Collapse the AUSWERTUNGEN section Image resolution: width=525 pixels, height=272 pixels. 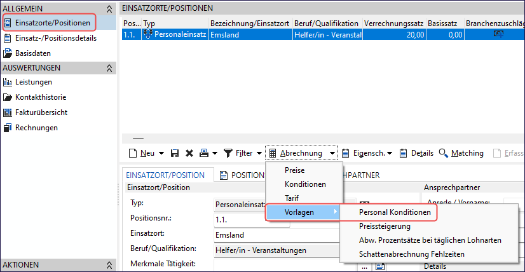pyautogui.click(x=109, y=68)
